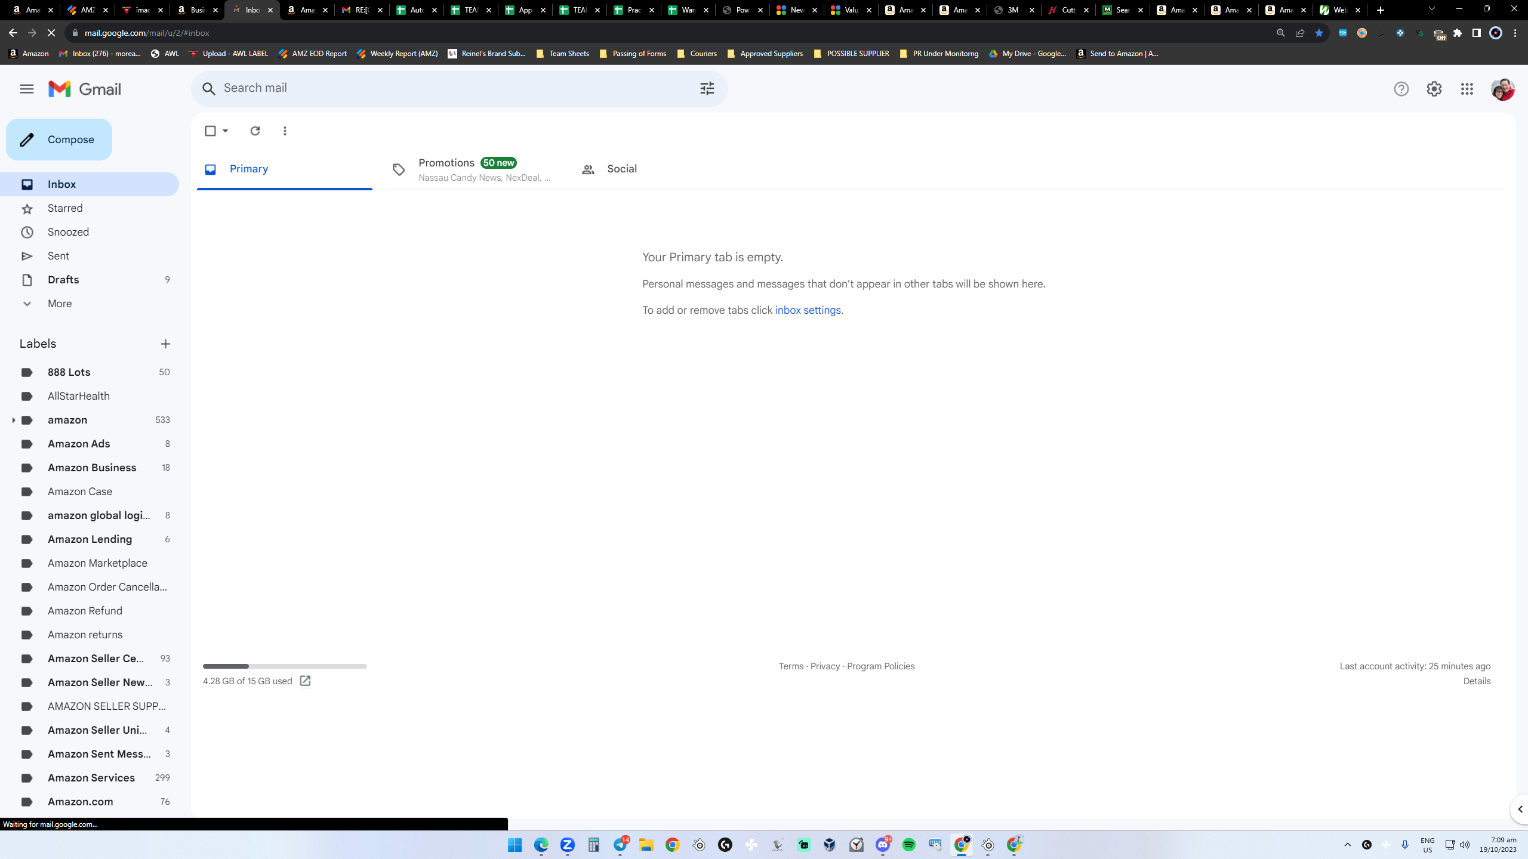Click the storage usage progress bar

pos(285,666)
